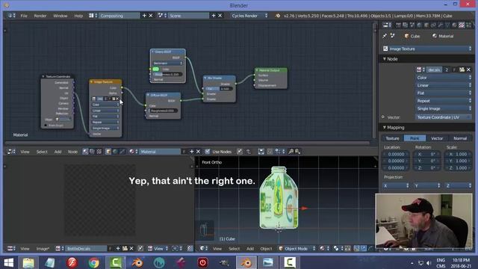Viewport: 478px width, 269px height.
Task: Click the Scene name field
Action: [189, 16]
